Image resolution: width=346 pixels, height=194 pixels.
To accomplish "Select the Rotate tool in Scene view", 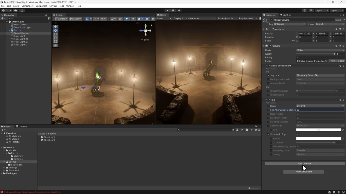I will (x=56, y=34).
